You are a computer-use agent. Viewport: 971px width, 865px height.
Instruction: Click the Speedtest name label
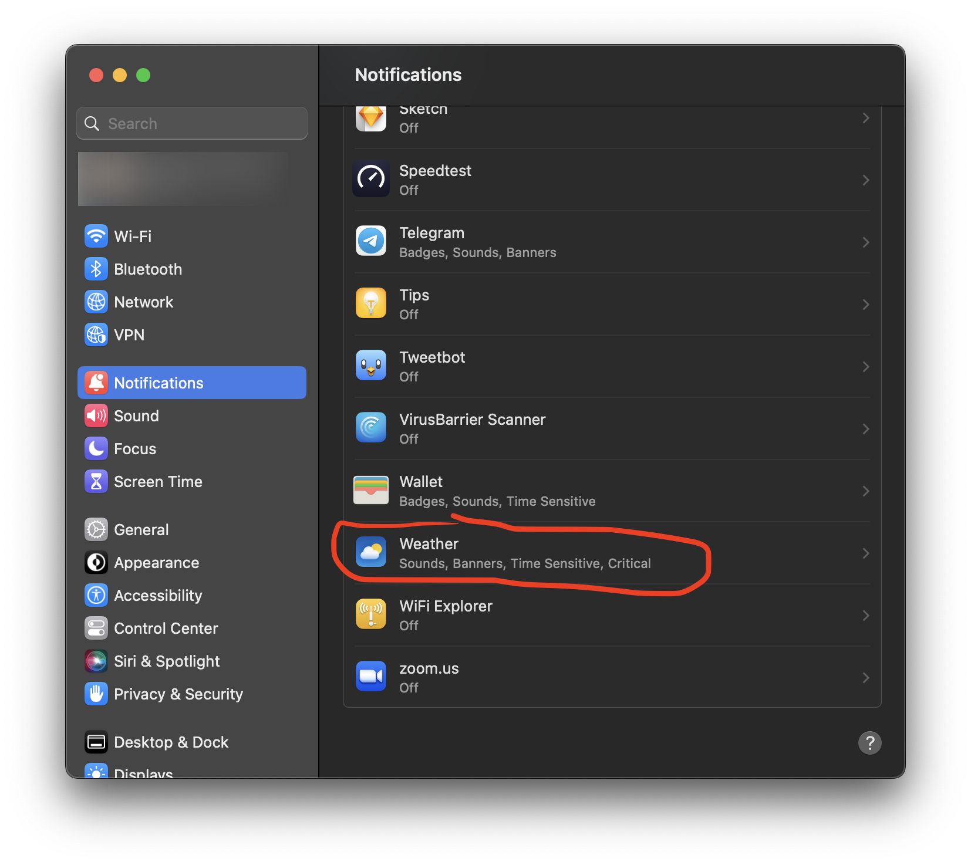pyautogui.click(x=435, y=171)
